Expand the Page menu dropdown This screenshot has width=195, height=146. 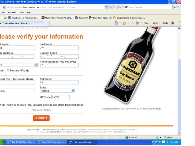point(147,23)
